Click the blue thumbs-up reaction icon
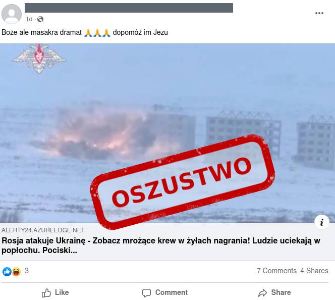This screenshot has height=300, width=335. pyautogui.click(x=7, y=272)
